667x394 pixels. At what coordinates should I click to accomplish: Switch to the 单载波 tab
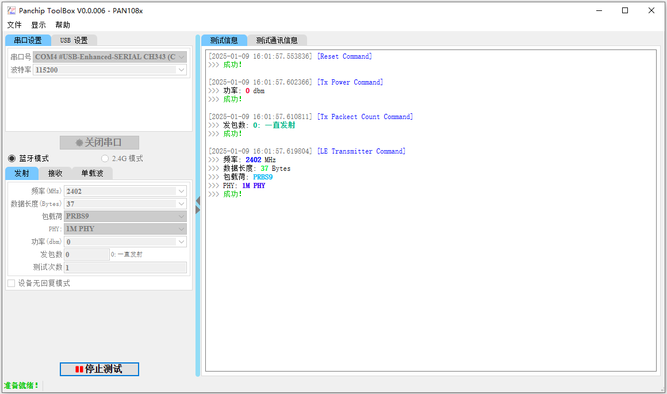(x=93, y=173)
